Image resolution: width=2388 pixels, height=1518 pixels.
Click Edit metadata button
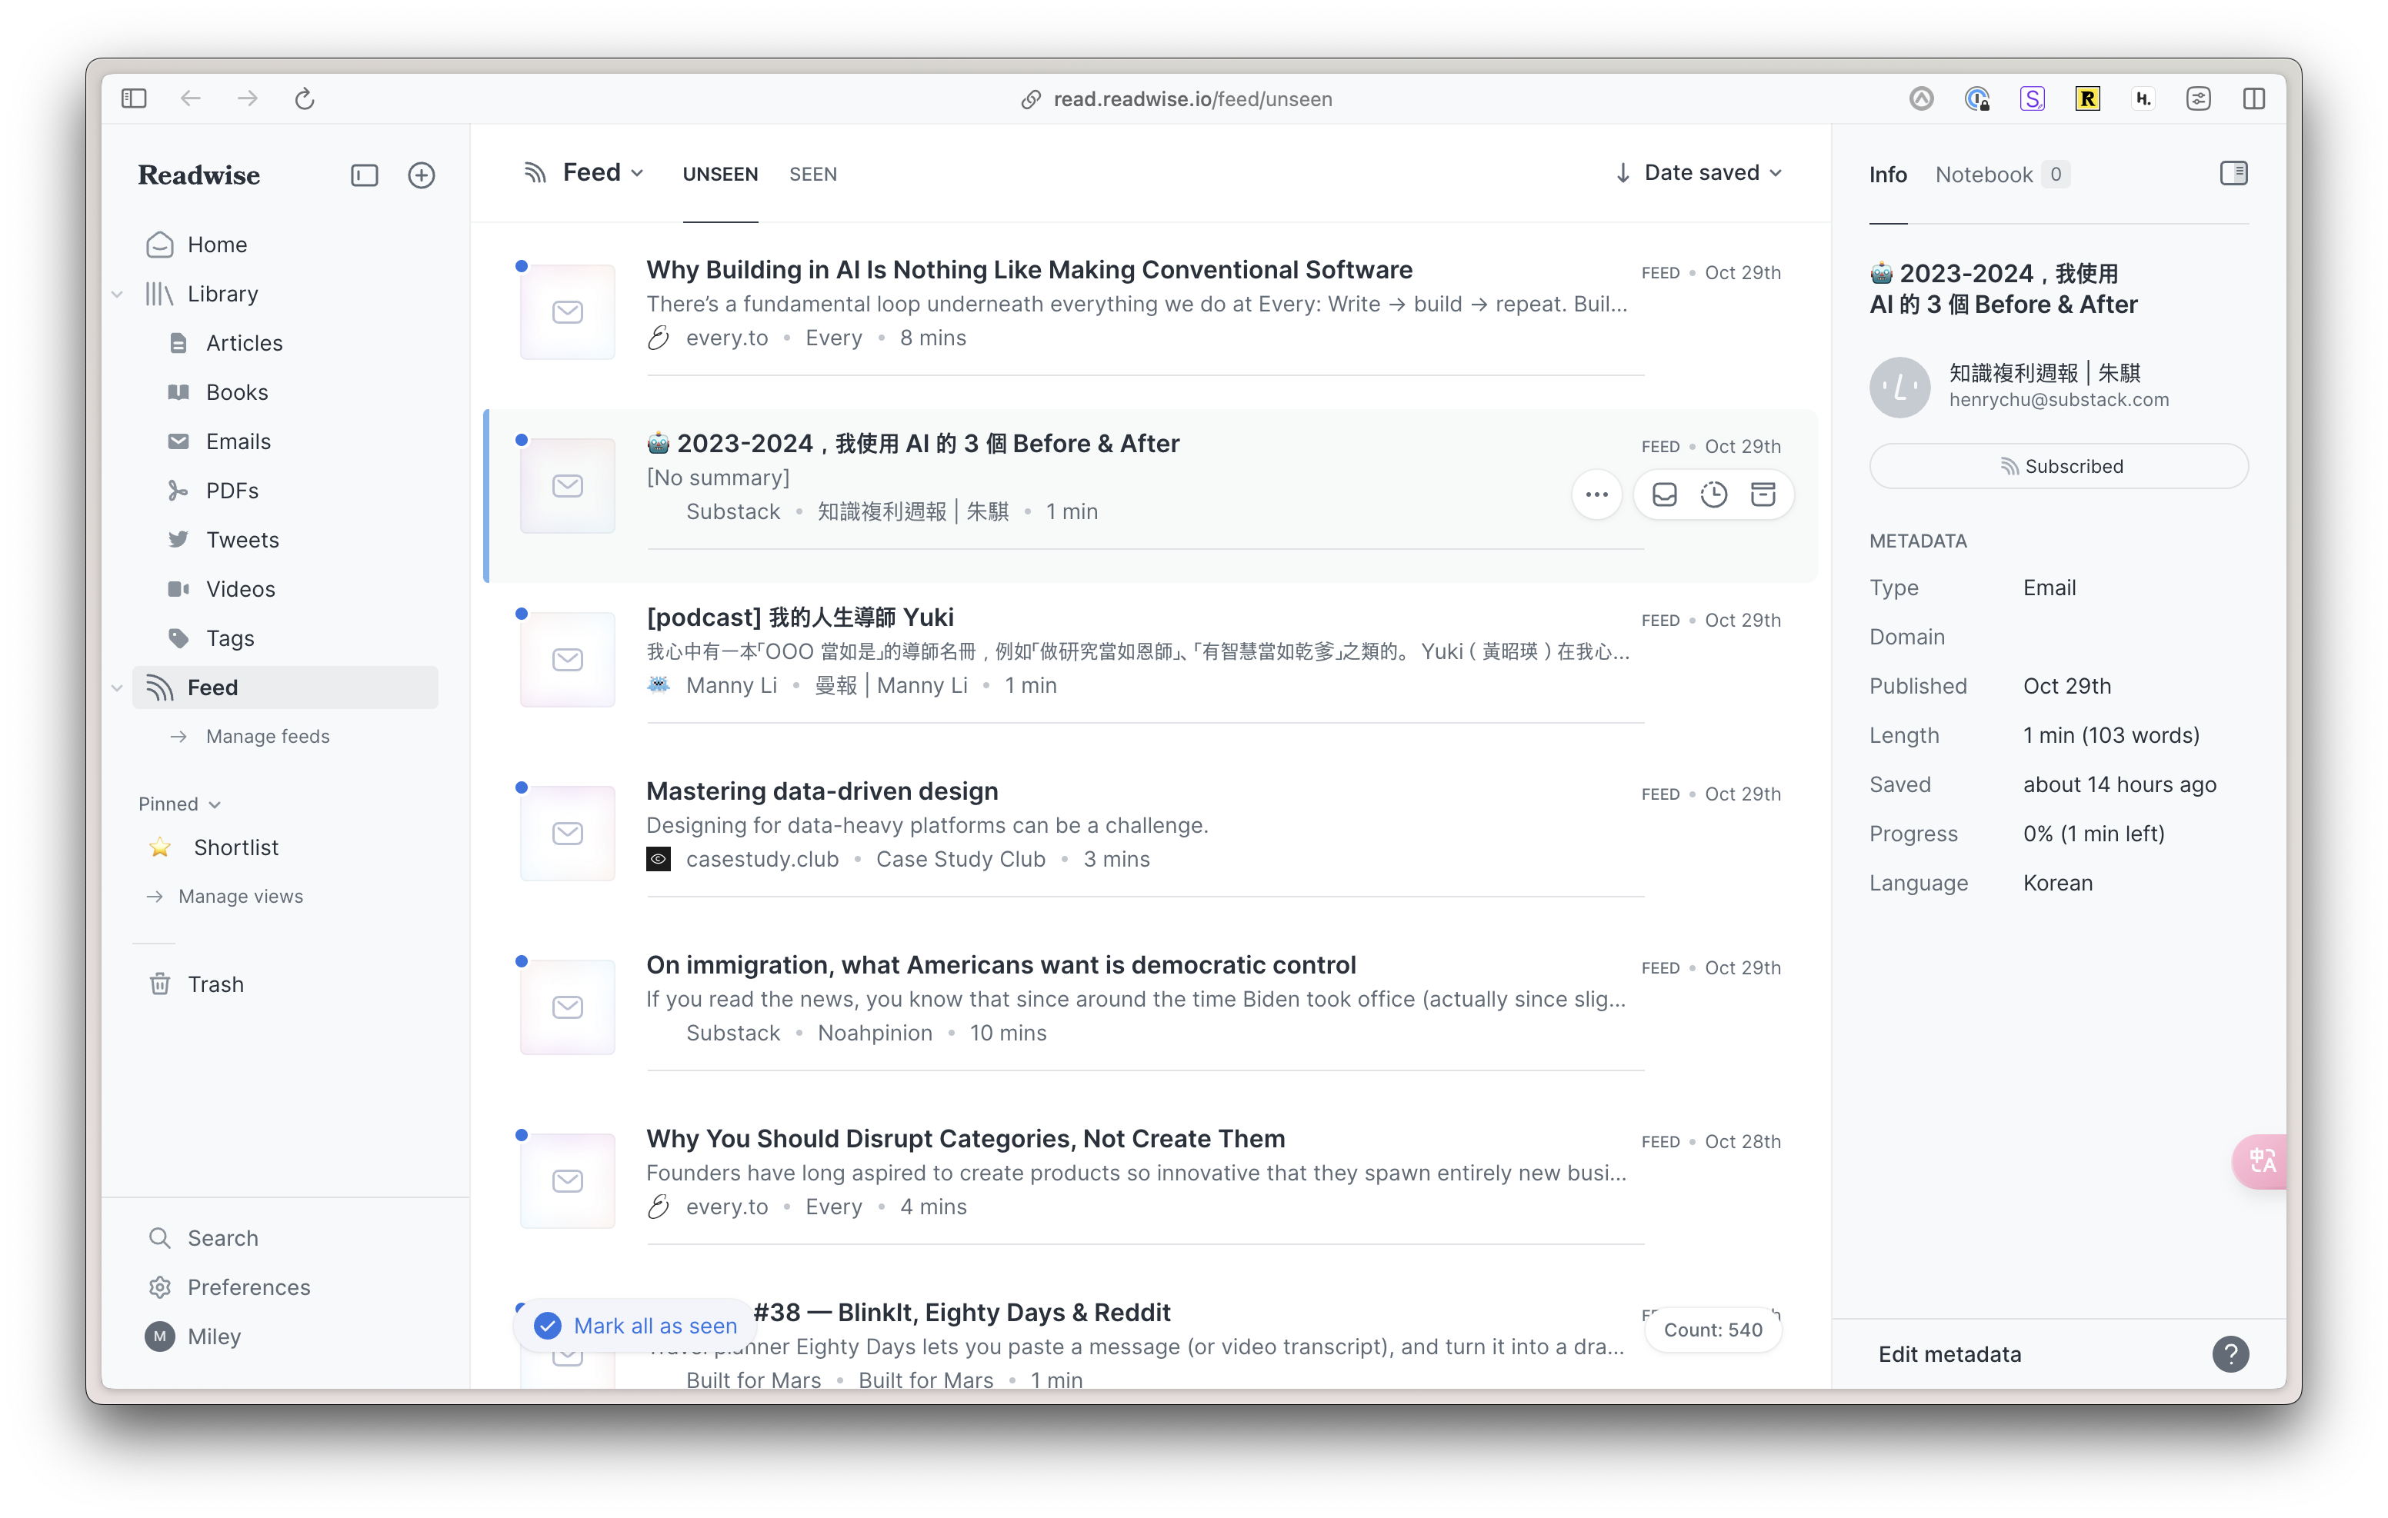(1949, 1353)
